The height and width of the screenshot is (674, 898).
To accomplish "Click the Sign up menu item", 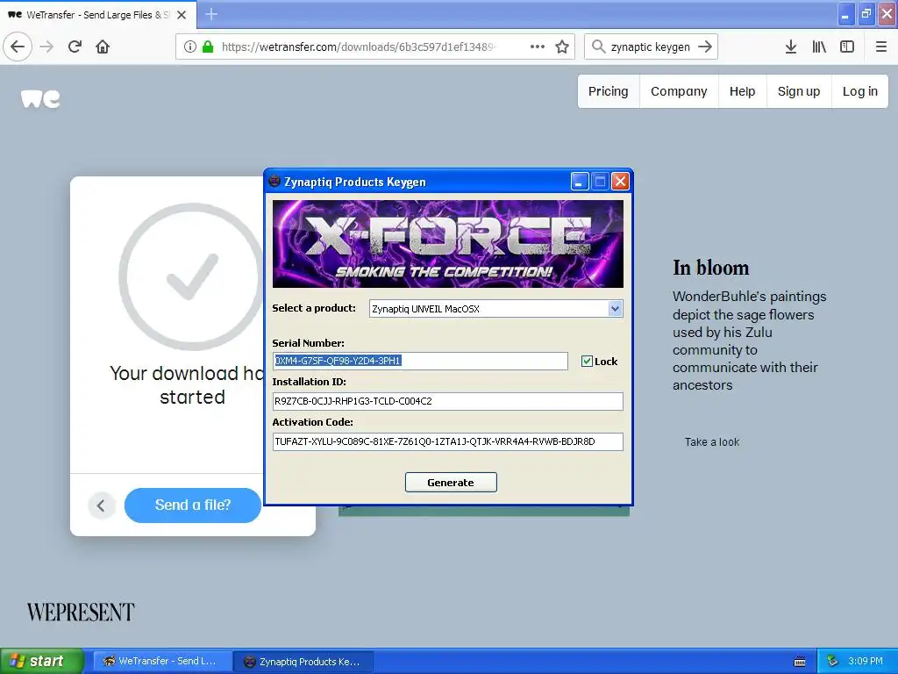I will pyautogui.click(x=799, y=91).
